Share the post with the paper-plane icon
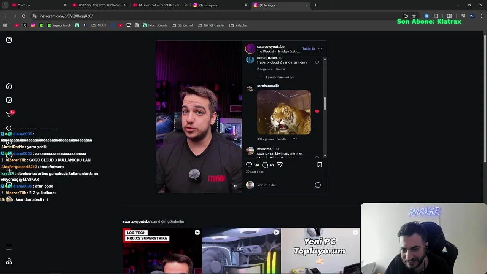This screenshot has height=274, width=487. tap(280, 165)
